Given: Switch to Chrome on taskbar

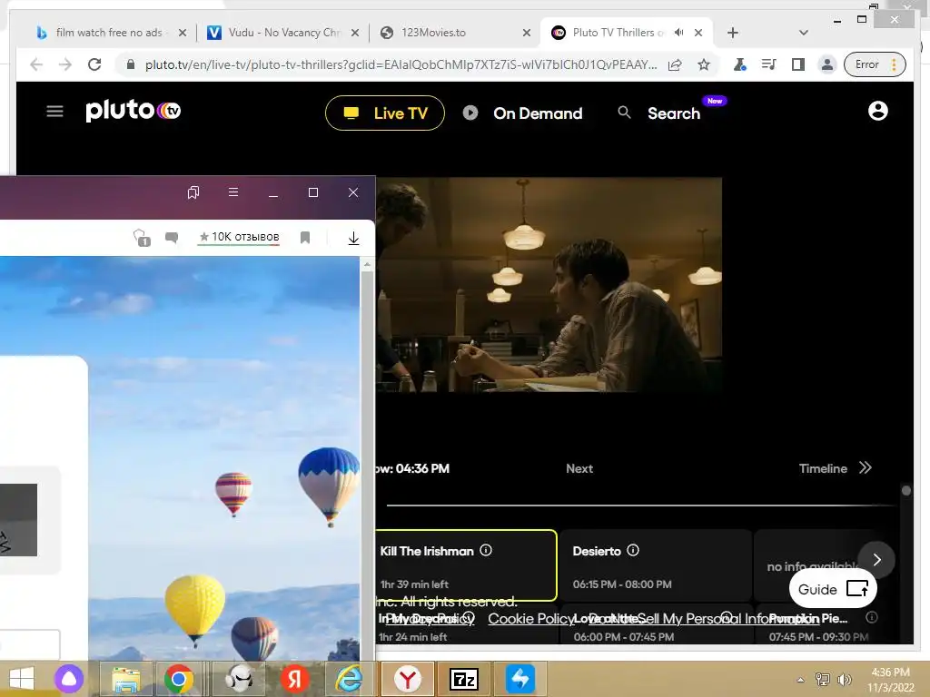Looking at the screenshot, I should pos(179,679).
